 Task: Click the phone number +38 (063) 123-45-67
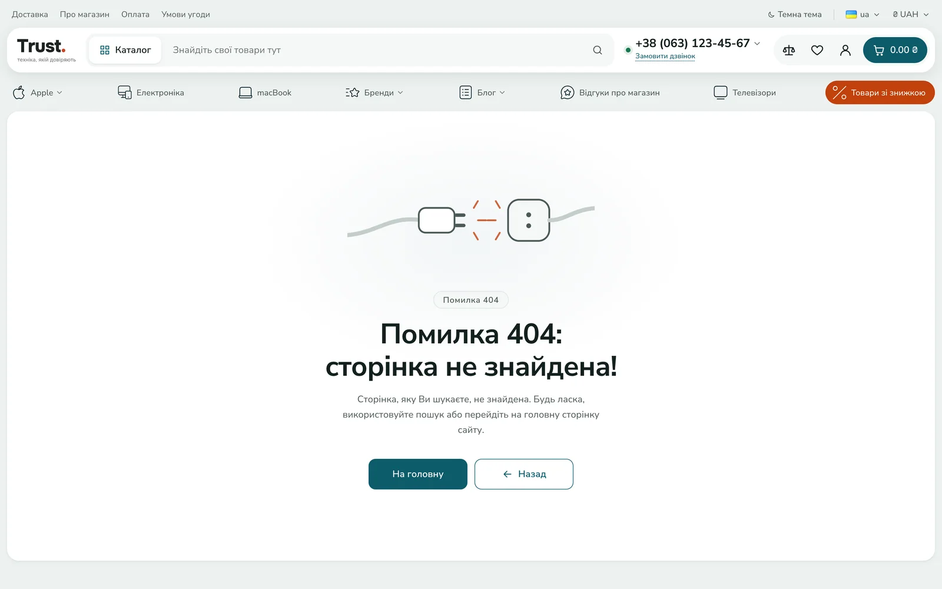point(692,43)
